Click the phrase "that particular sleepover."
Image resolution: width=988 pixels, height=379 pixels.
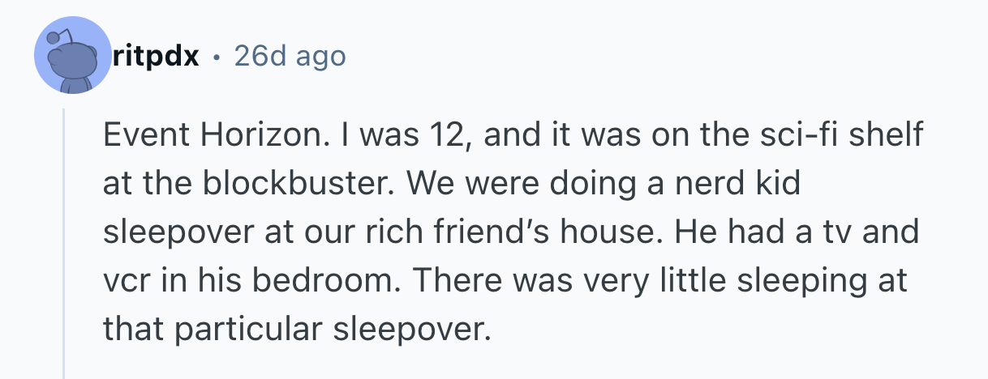tap(297, 330)
